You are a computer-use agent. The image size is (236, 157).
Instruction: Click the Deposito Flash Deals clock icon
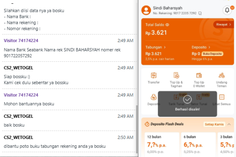[x=147, y=124]
